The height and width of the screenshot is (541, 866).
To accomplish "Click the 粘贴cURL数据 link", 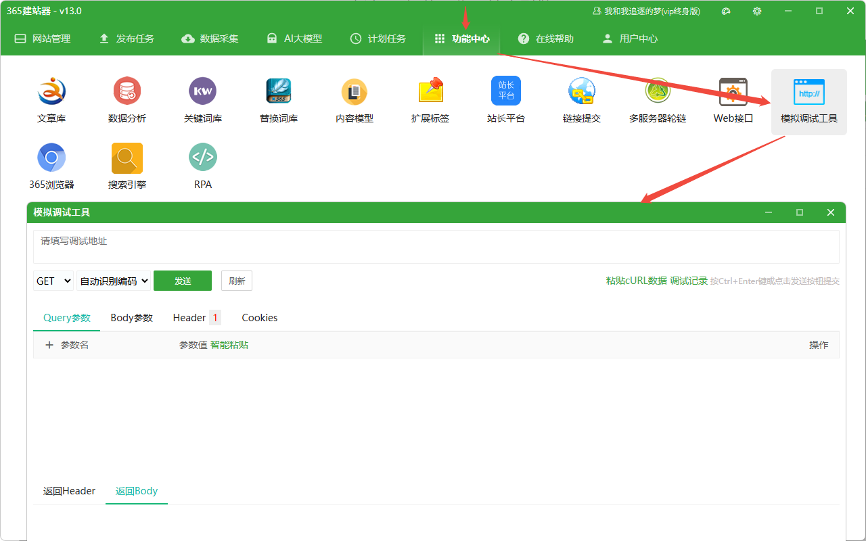I will [637, 281].
